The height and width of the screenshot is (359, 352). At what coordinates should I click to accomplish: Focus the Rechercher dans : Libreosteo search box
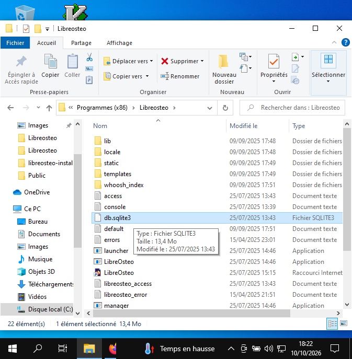292,108
